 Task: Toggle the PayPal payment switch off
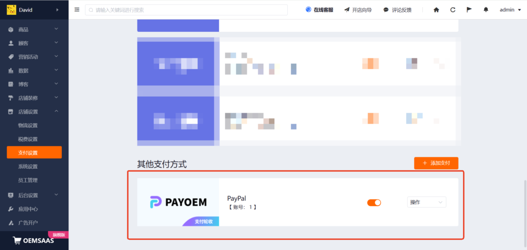coord(374,203)
